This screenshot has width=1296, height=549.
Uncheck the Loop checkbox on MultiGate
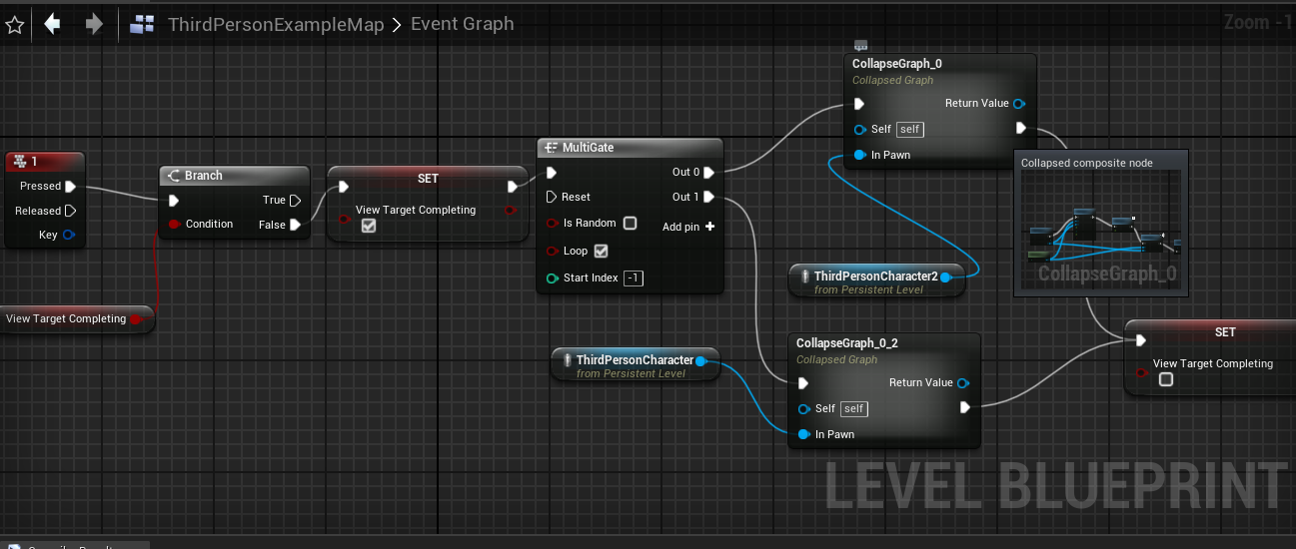(601, 251)
